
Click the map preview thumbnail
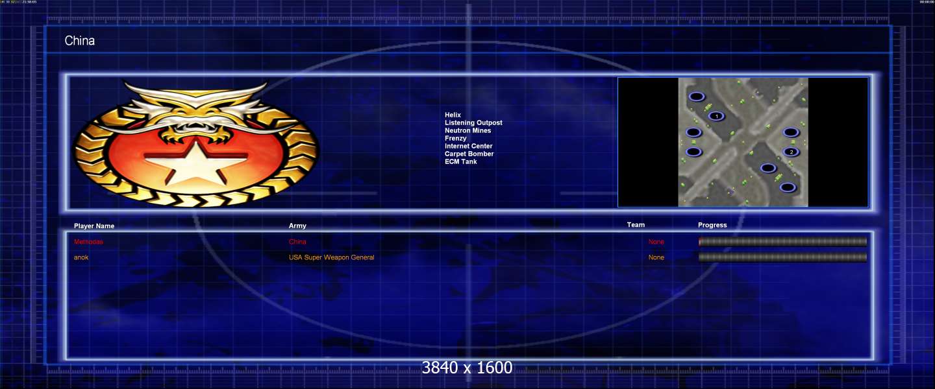click(x=743, y=142)
